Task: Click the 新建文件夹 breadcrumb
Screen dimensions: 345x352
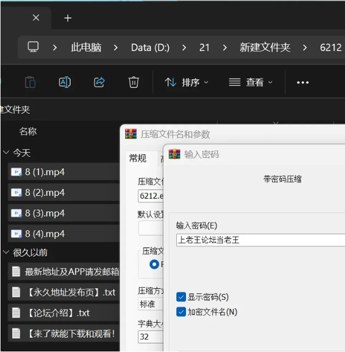Action: tap(265, 47)
